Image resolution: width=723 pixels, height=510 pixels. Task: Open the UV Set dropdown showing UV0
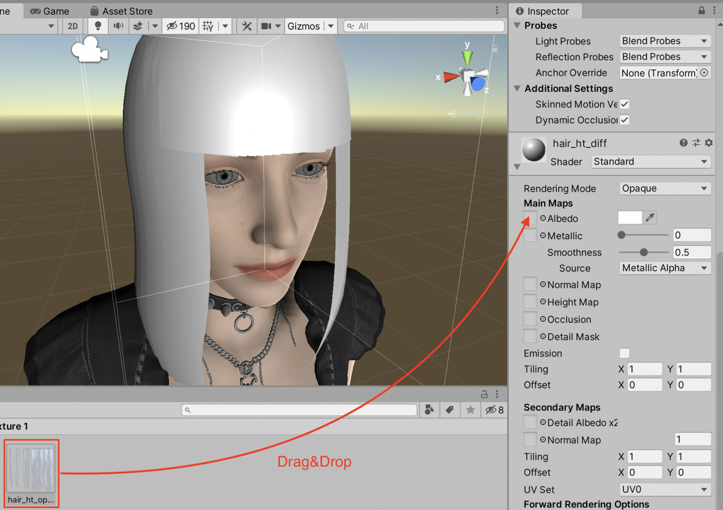(x=665, y=489)
